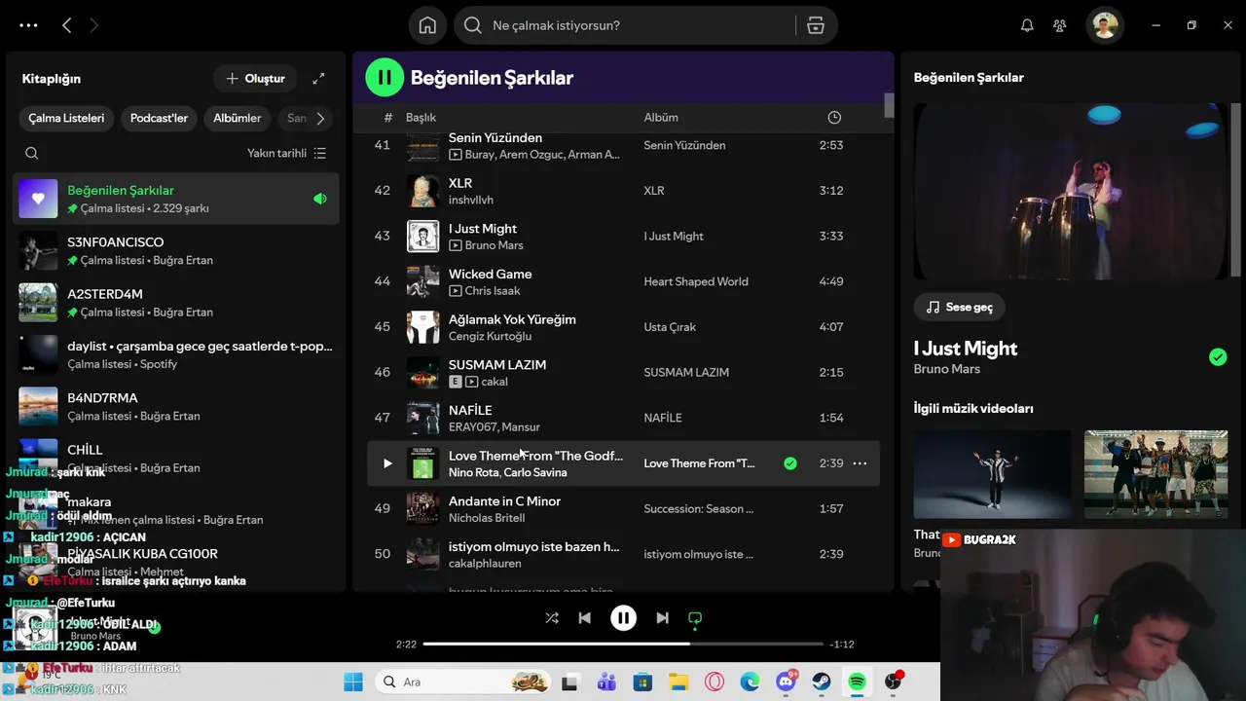
Task: Open Spotify home page icon
Action: coord(427,25)
